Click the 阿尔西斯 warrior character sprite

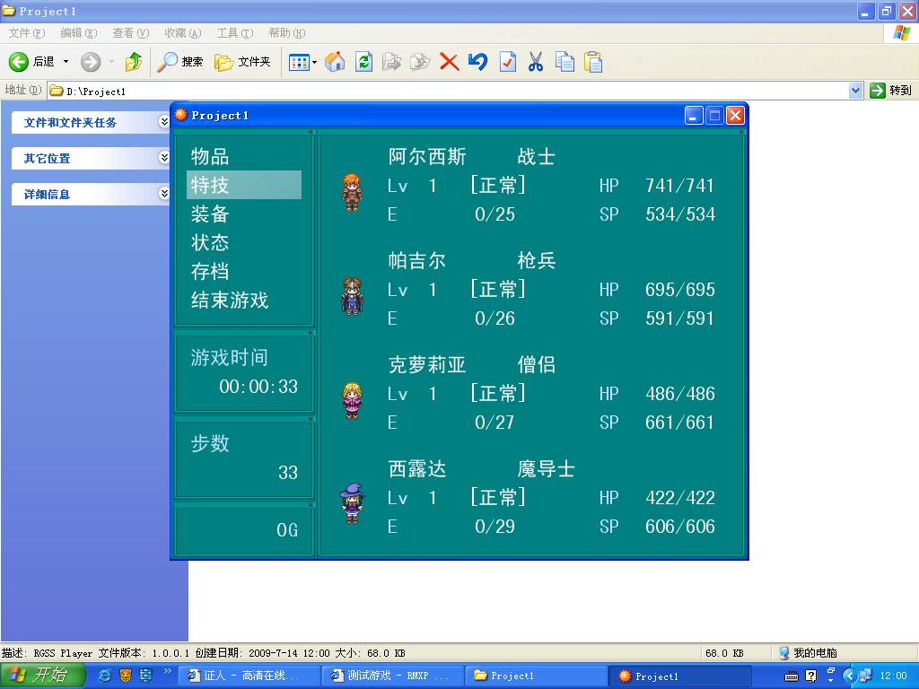click(352, 193)
